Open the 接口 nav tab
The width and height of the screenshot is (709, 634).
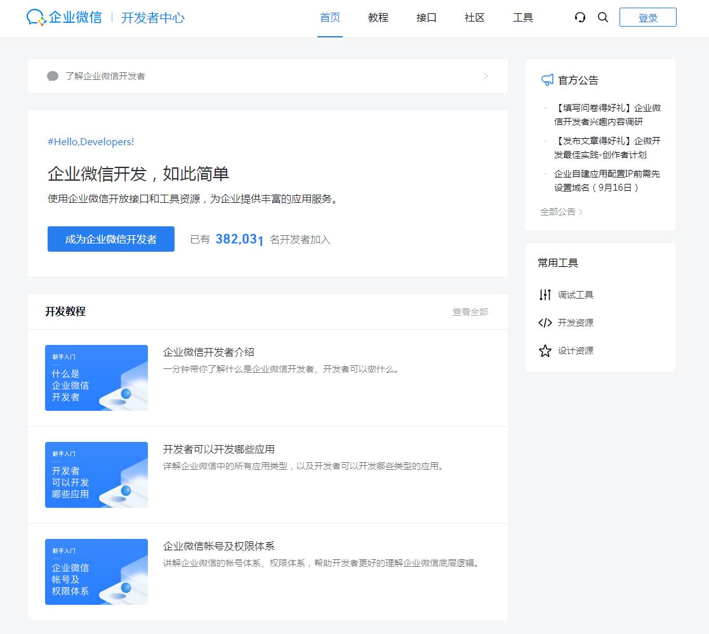427,18
